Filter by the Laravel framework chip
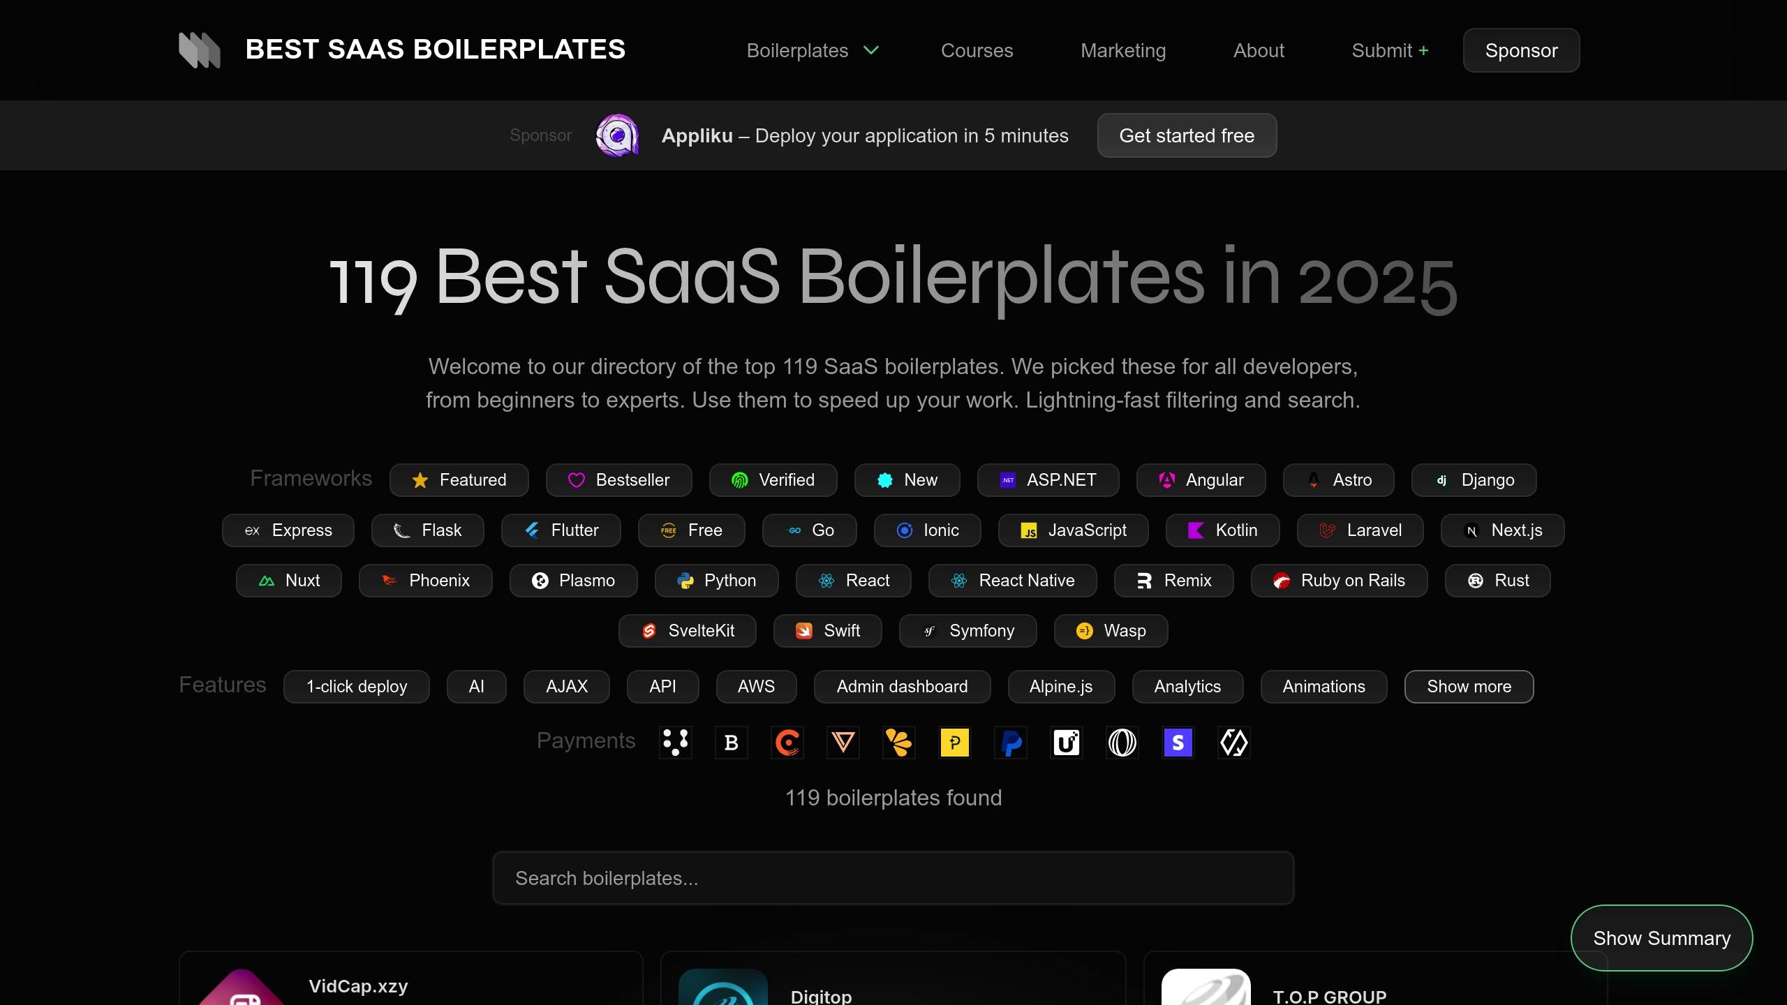Viewport: 1787px width, 1005px height. click(x=1360, y=530)
